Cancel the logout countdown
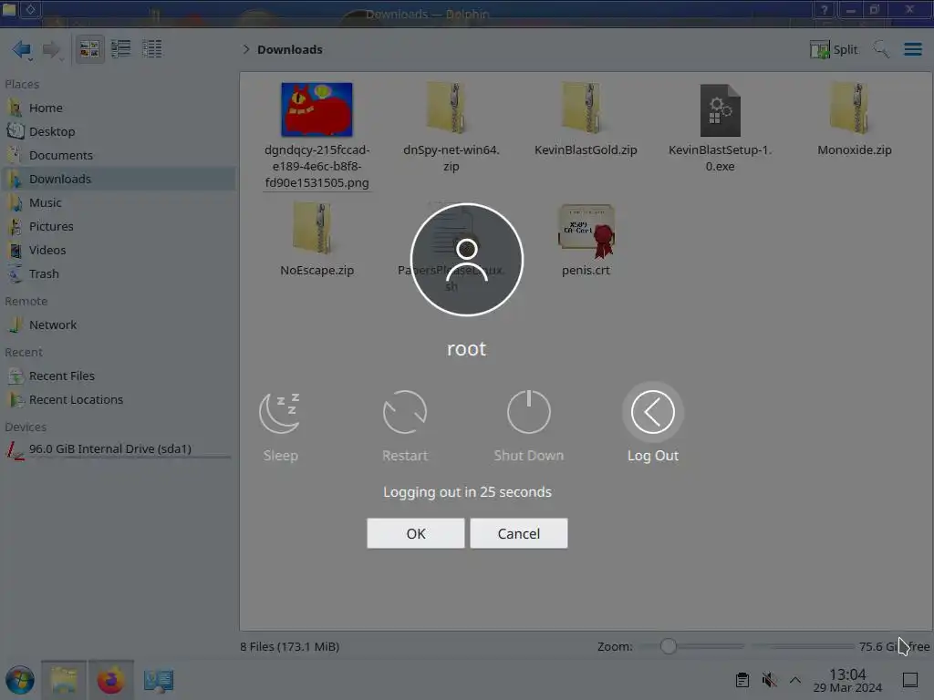 pyautogui.click(x=519, y=533)
